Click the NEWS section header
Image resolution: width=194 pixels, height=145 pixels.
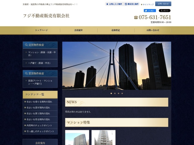pyautogui.click(x=117, y=102)
